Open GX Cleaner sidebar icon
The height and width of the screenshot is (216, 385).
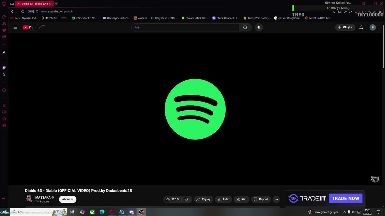(4, 23)
